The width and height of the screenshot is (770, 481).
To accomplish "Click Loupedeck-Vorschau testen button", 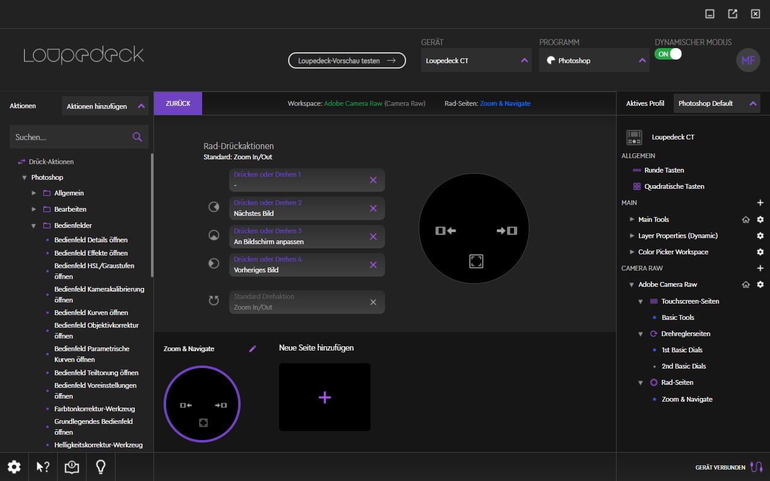I will tap(347, 60).
